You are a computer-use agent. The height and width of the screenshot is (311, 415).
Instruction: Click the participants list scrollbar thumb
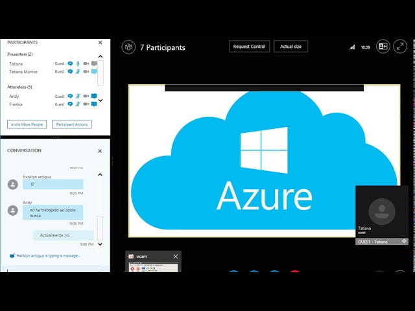click(x=101, y=73)
